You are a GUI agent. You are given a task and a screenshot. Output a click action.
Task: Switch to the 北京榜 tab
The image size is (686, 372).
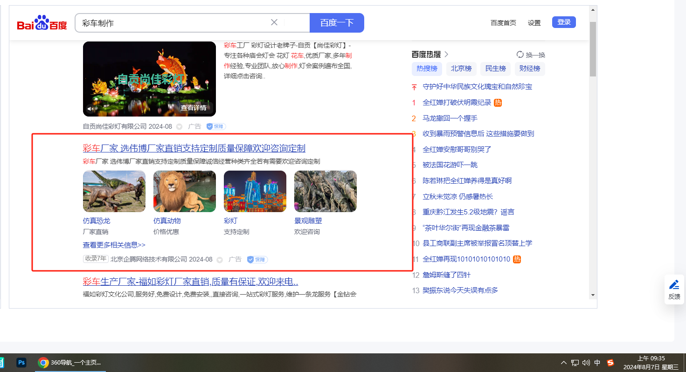pyautogui.click(x=461, y=69)
